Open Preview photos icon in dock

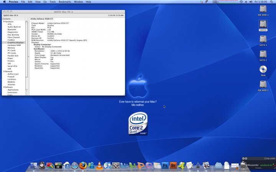(x=206, y=165)
